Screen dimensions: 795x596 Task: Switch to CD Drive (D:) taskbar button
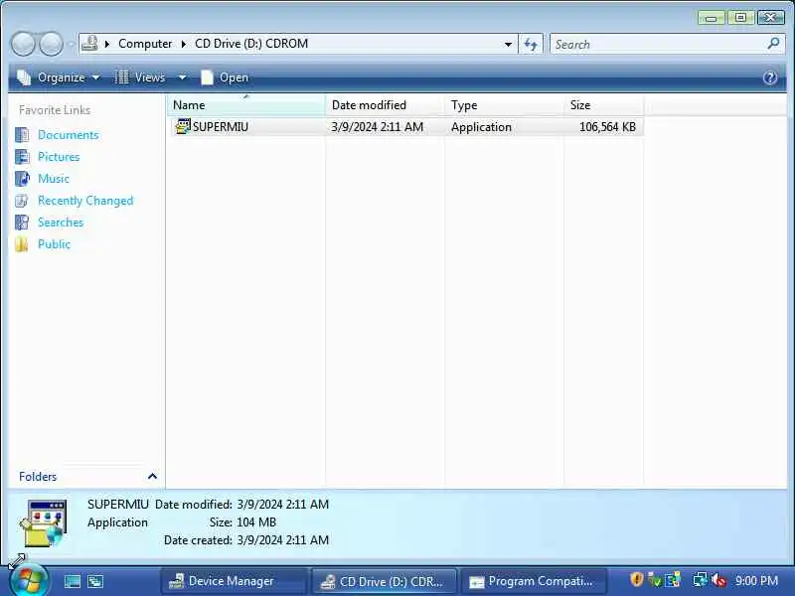click(384, 581)
